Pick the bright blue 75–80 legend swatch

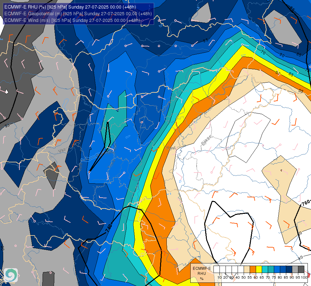[277, 269]
